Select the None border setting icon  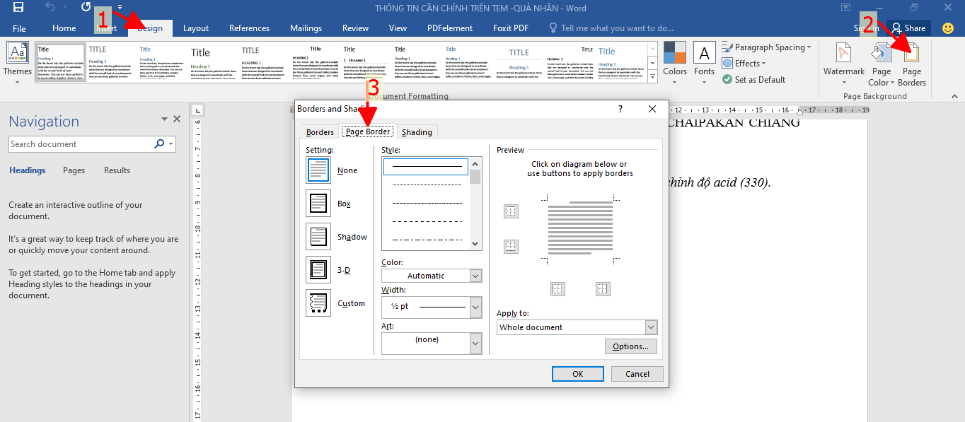318,170
